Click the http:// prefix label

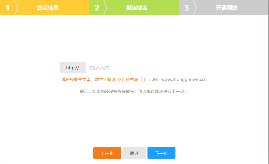click(x=72, y=68)
